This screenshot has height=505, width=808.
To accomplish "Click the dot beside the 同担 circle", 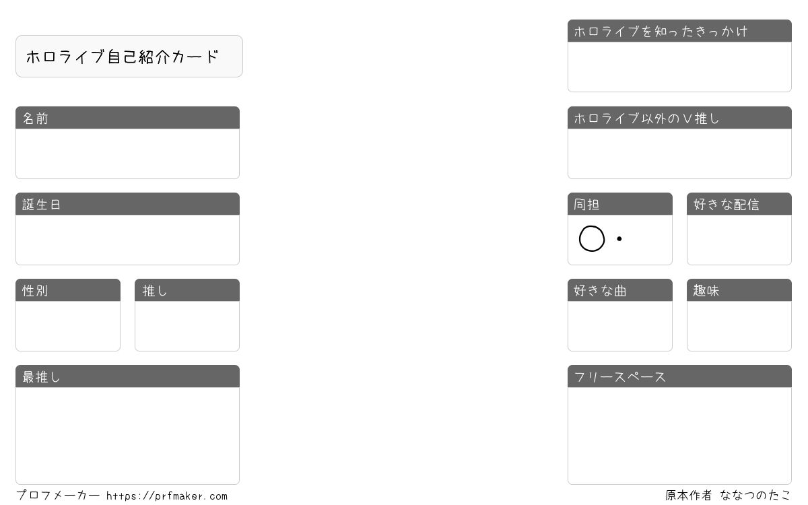I will pyautogui.click(x=619, y=239).
